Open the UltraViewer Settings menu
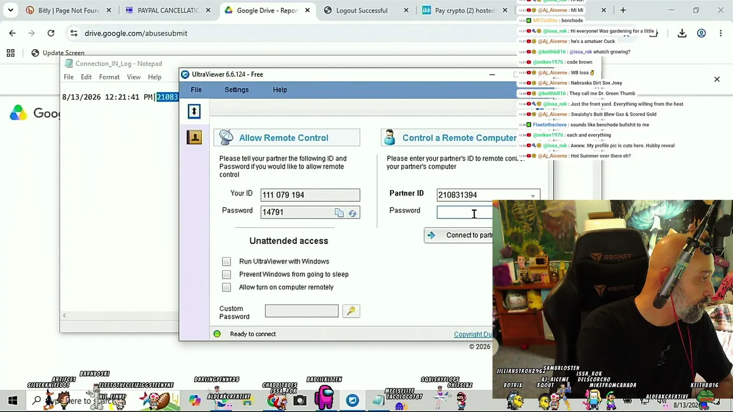This screenshot has width=733, height=412. click(237, 90)
